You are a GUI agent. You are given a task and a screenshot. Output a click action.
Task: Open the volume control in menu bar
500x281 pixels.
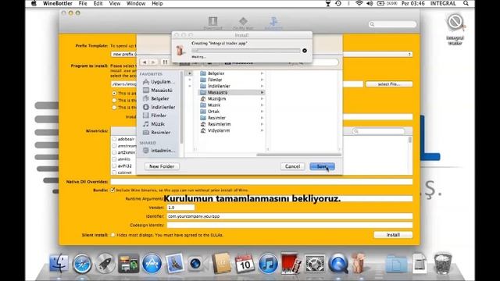[370, 3]
